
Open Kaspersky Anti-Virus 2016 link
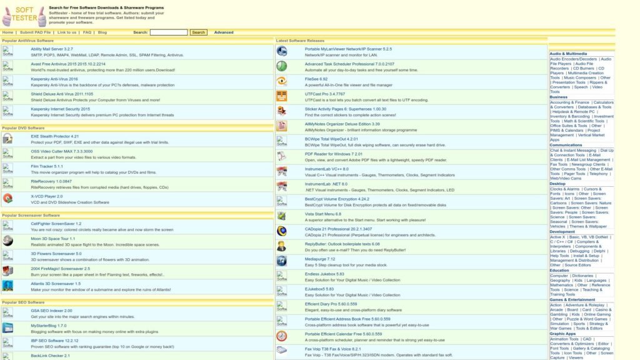coord(54,79)
